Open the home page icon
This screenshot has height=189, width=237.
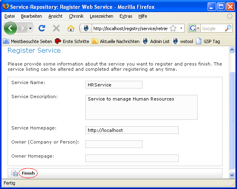pyautogui.click(x=71, y=28)
